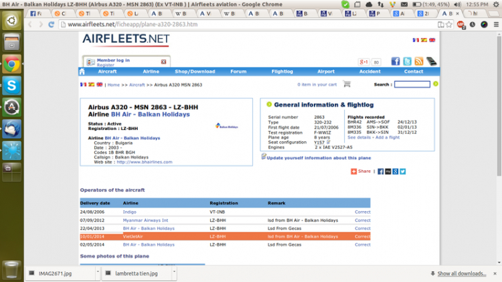This screenshot has width=502, height=282.
Task: Go back to the previous page
Action: pyautogui.click(x=30, y=24)
